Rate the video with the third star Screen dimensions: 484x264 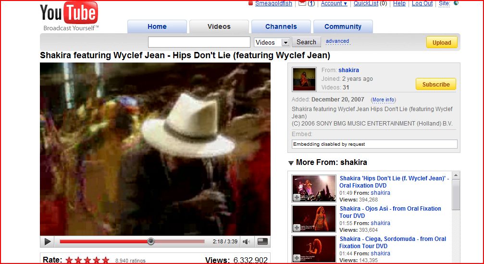pos(87,260)
